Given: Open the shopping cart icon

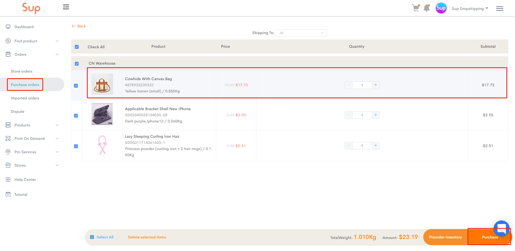Looking at the screenshot, I should tap(415, 8).
